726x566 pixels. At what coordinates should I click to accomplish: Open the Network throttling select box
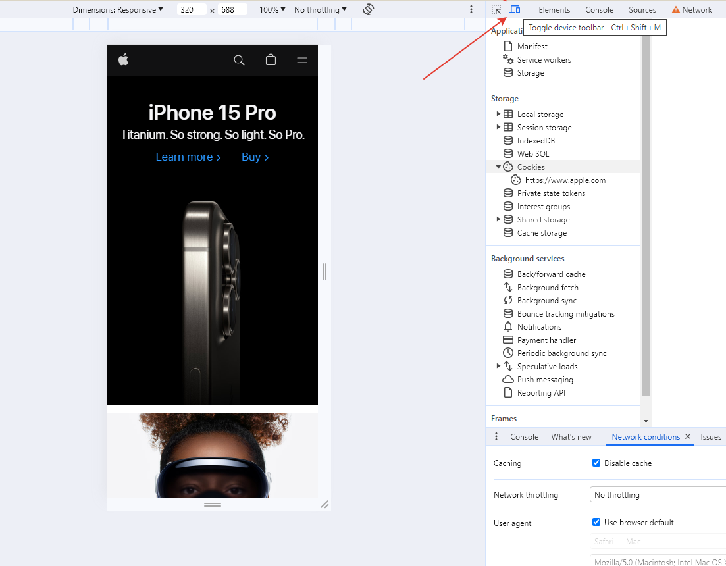coord(657,494)
